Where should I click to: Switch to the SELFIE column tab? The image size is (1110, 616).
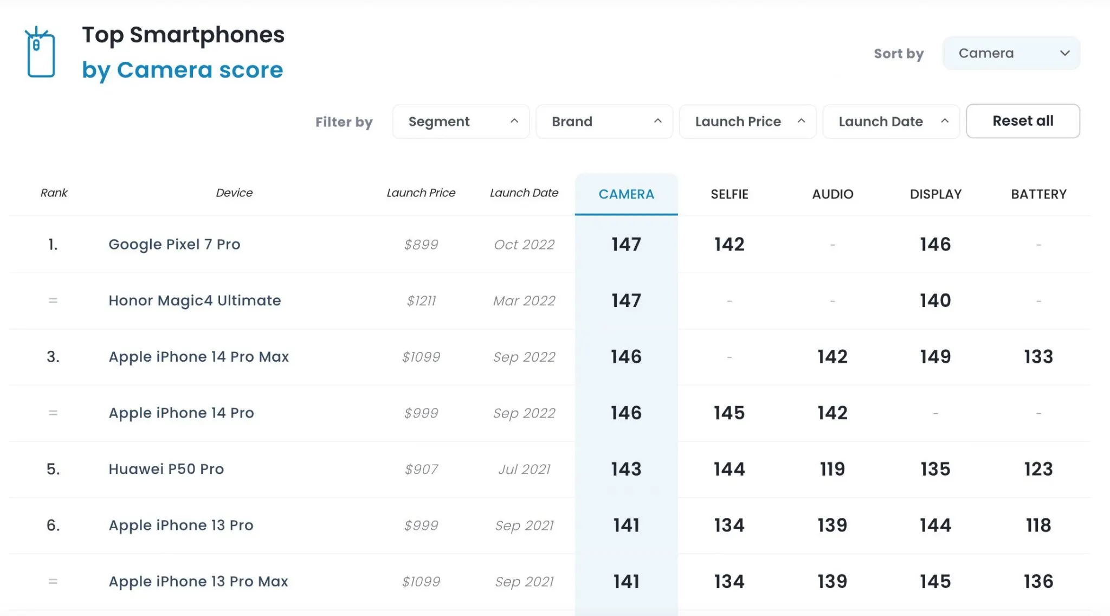729,194
